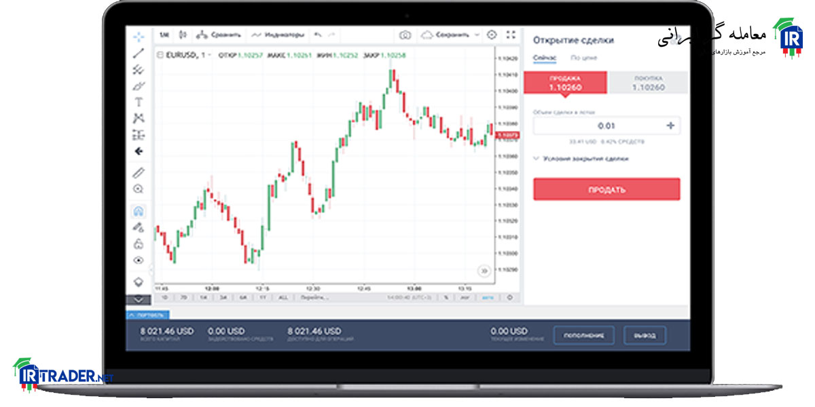815x407 pixels.
Task: Select the pattern drawing tool
Action: (139, 118)
